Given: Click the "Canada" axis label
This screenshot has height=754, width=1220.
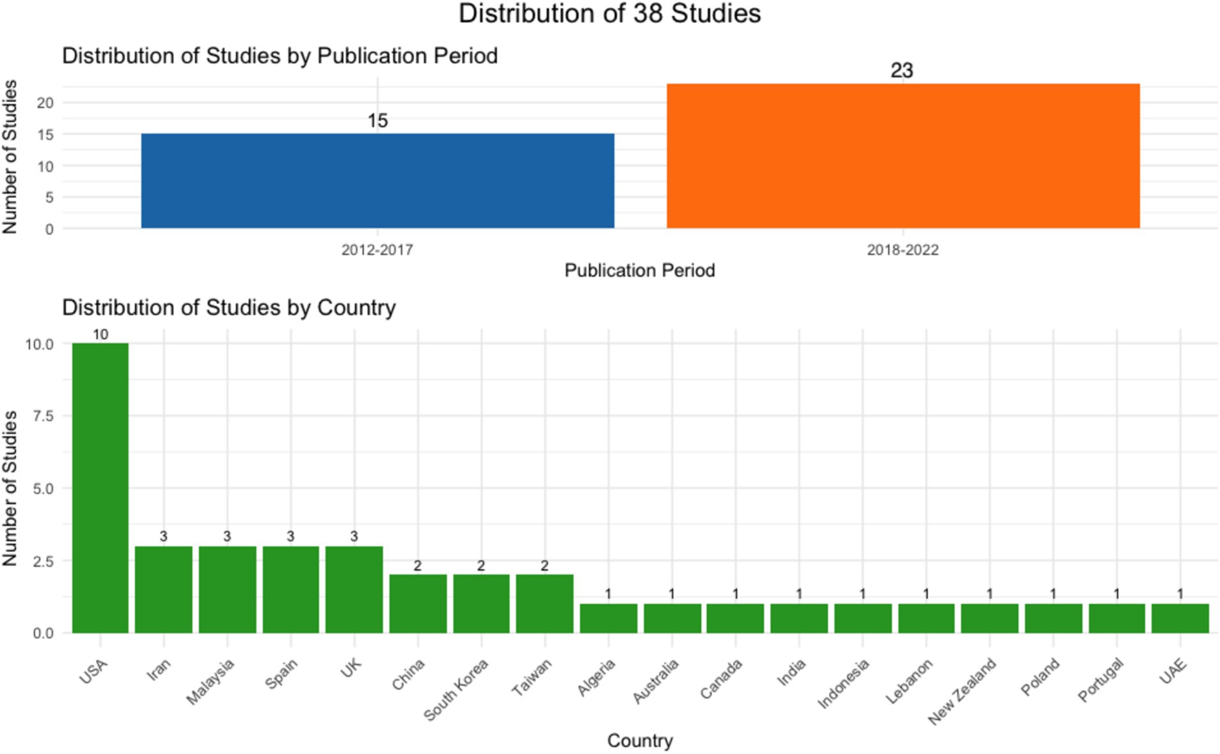Looking at the screenshot, I should click(x=721, y=679).
